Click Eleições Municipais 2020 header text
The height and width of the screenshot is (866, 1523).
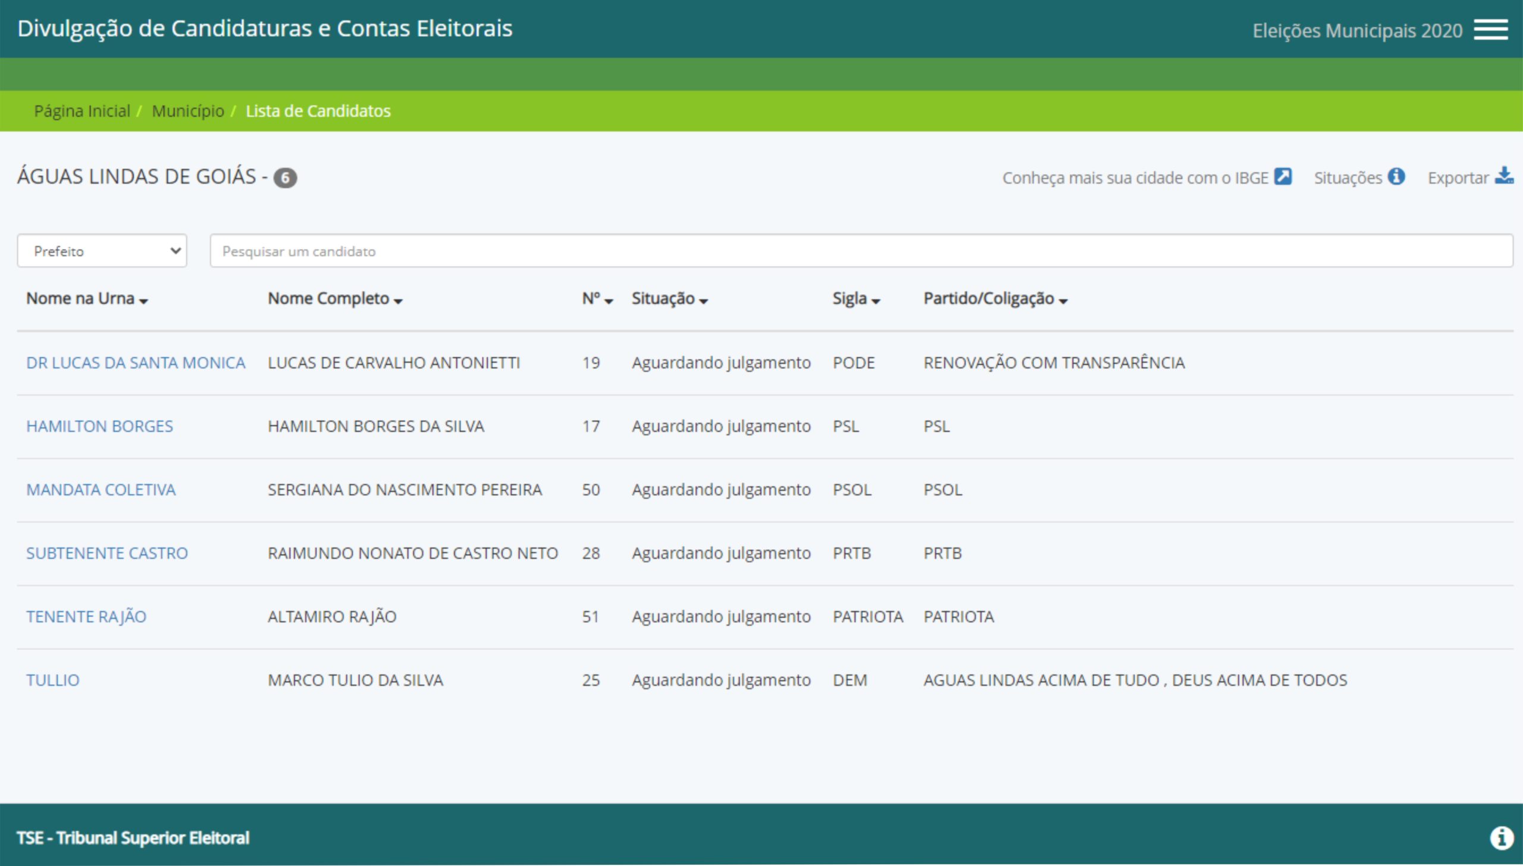(x=1357, y=30)
